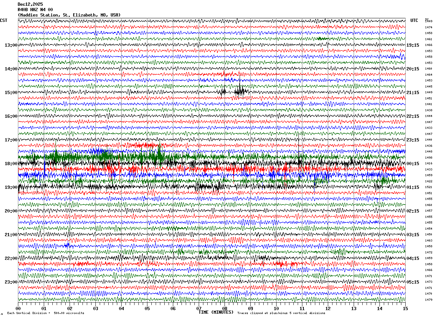Select the DC offset value 1474
434x318 pixels.
[429, 27]
